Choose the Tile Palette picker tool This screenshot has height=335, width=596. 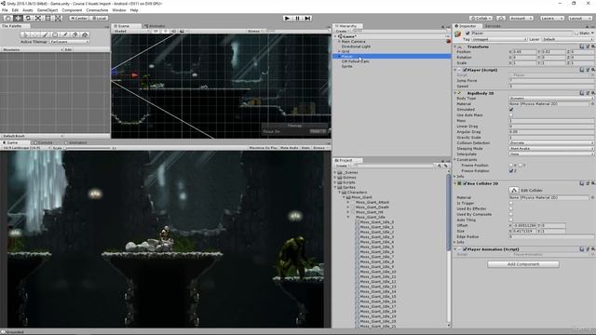65,34
